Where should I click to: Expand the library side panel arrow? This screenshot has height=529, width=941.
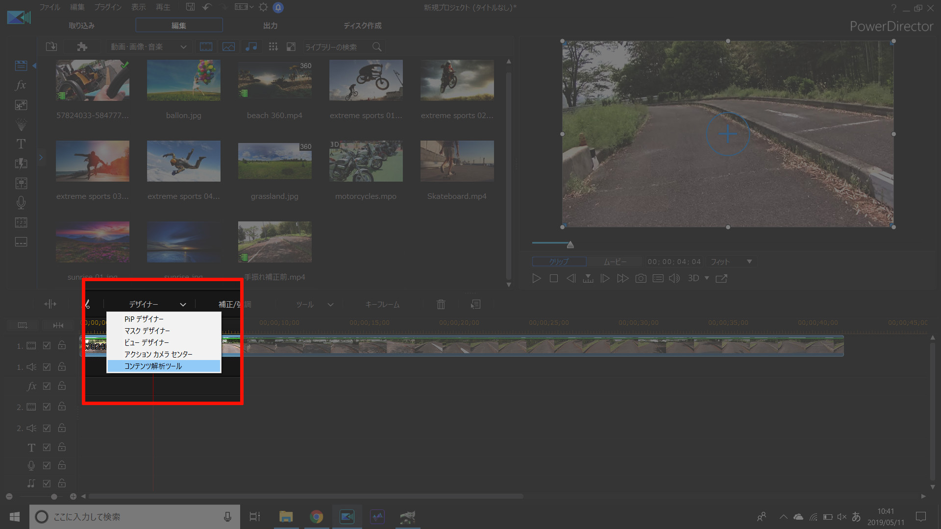coord(41,157)
